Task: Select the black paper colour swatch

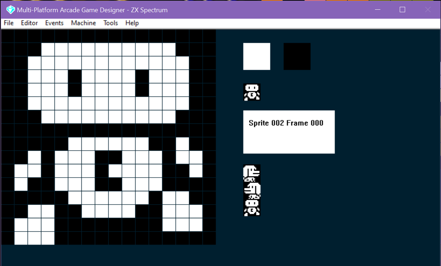Action: tap(297, 56)
